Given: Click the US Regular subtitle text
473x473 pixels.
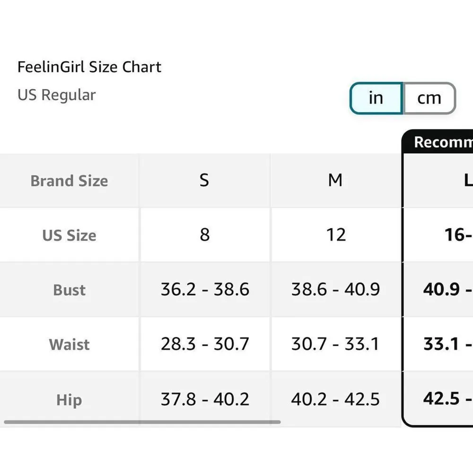Looking at the screenshot, I should coord(56,95).
